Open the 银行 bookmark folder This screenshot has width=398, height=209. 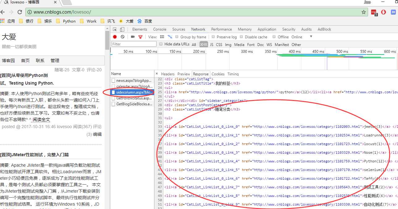click(26, 21)
